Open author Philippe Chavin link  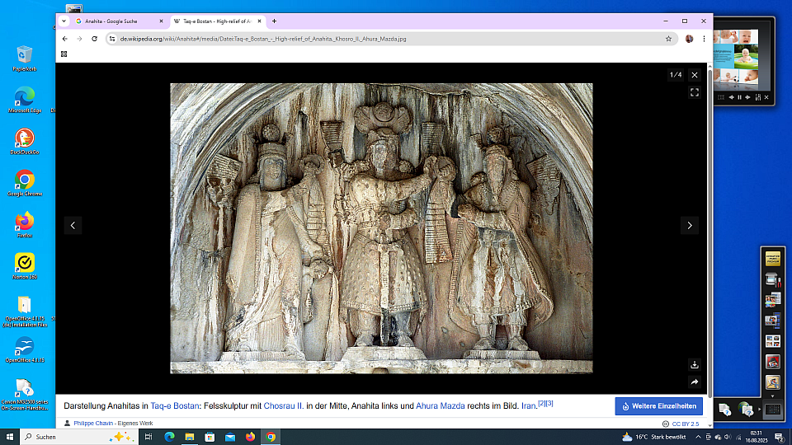click(x=93, y=424)
